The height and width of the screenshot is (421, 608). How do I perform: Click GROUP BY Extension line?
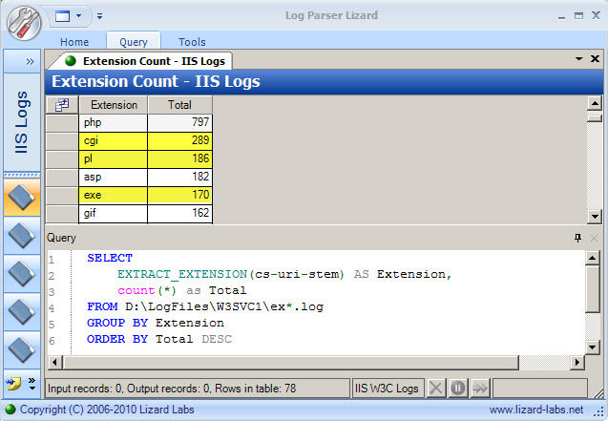click(155, 324)
